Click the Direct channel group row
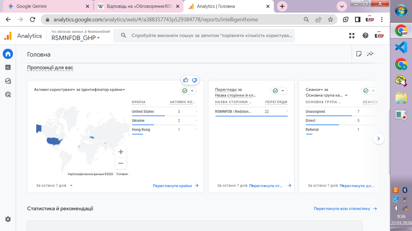The height and width of the screenshot is (231, 412). pyautogui.click(x=341, y=121)
